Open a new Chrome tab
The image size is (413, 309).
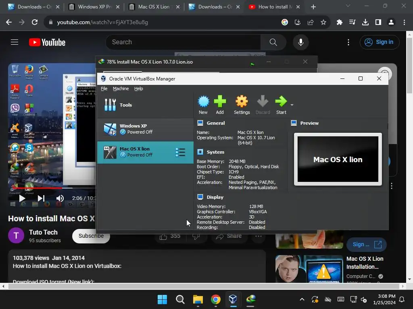(313, 7)
